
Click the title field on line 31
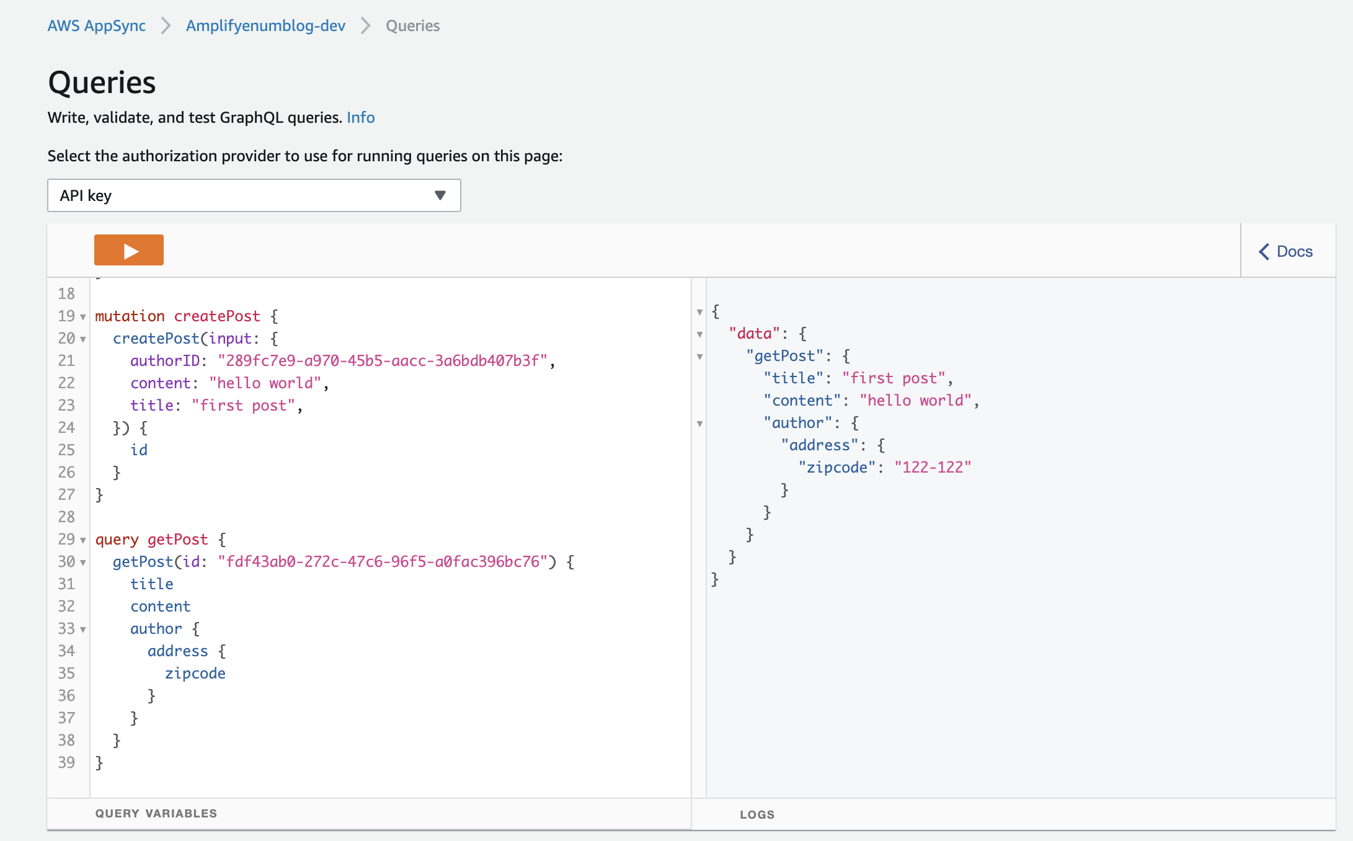(x=152, y=584)
